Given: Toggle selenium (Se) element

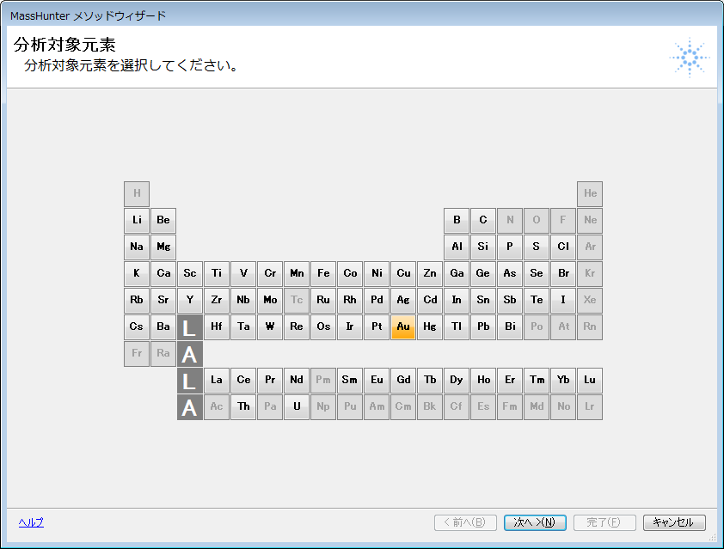Looking at the screenshot, I should click(537, 274).
